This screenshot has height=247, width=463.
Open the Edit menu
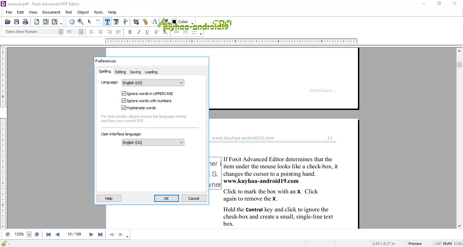click(x=20, y=12)
